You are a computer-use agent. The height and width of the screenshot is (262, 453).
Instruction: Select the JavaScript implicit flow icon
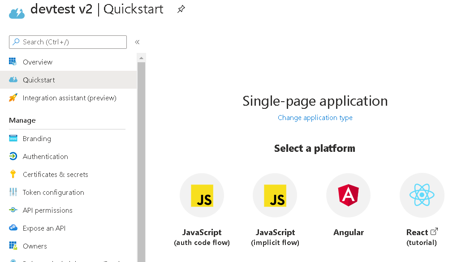[x=275, y=195]
